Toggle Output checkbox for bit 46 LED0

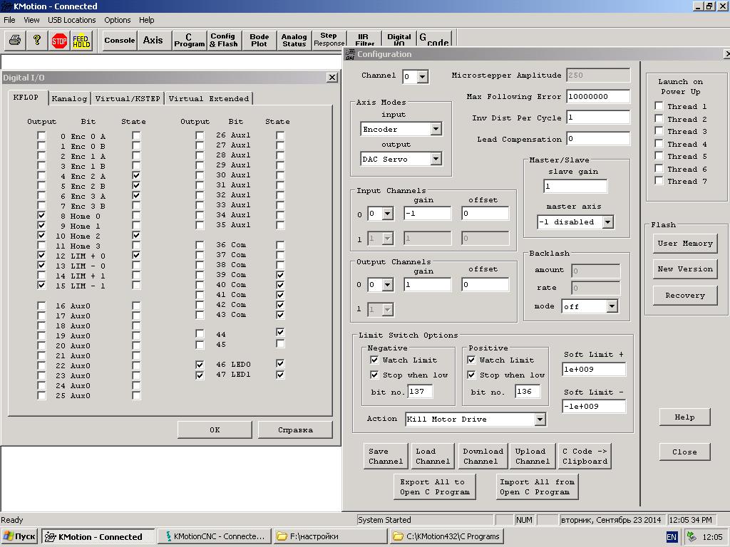point(200,365)
